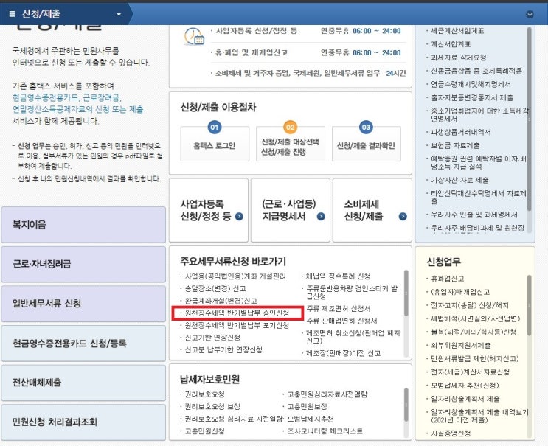The width and height of the screenshot is (548, 446).
Task: Select step 01 홈택스 로그인 box
Action: 215,144
